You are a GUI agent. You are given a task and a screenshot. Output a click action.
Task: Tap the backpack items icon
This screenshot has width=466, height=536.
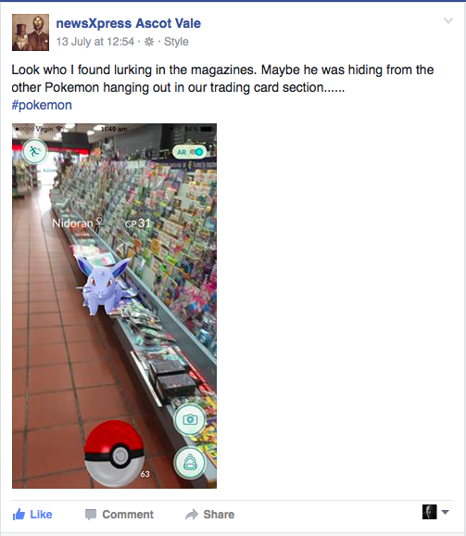(x=190, y=463)
